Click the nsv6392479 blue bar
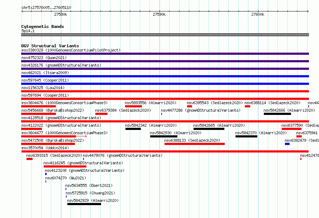319x218 pixels. tap(287, 144)
